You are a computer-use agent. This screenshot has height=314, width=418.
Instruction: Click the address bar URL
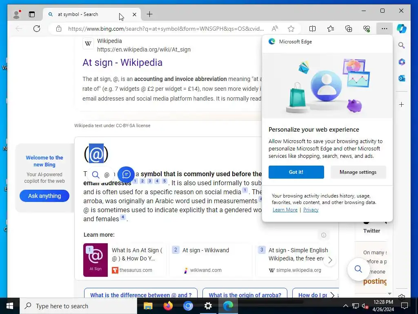[166, 29]
